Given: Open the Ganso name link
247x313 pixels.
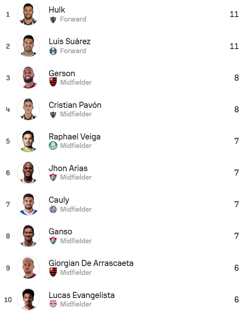Looking at the screenshot, I should 60,232.
